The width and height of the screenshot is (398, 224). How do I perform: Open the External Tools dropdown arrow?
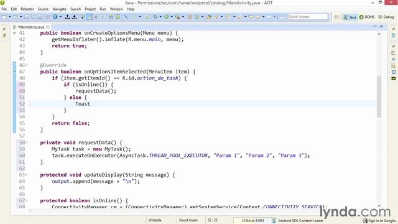pyautogui.click(x=183, y=17)
